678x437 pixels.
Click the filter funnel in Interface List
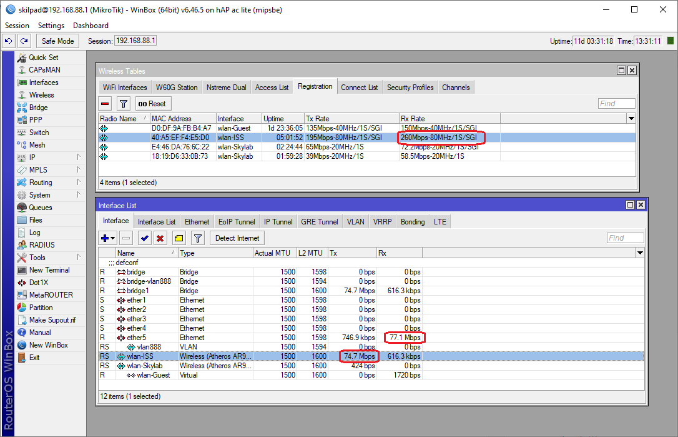[198, 238]
